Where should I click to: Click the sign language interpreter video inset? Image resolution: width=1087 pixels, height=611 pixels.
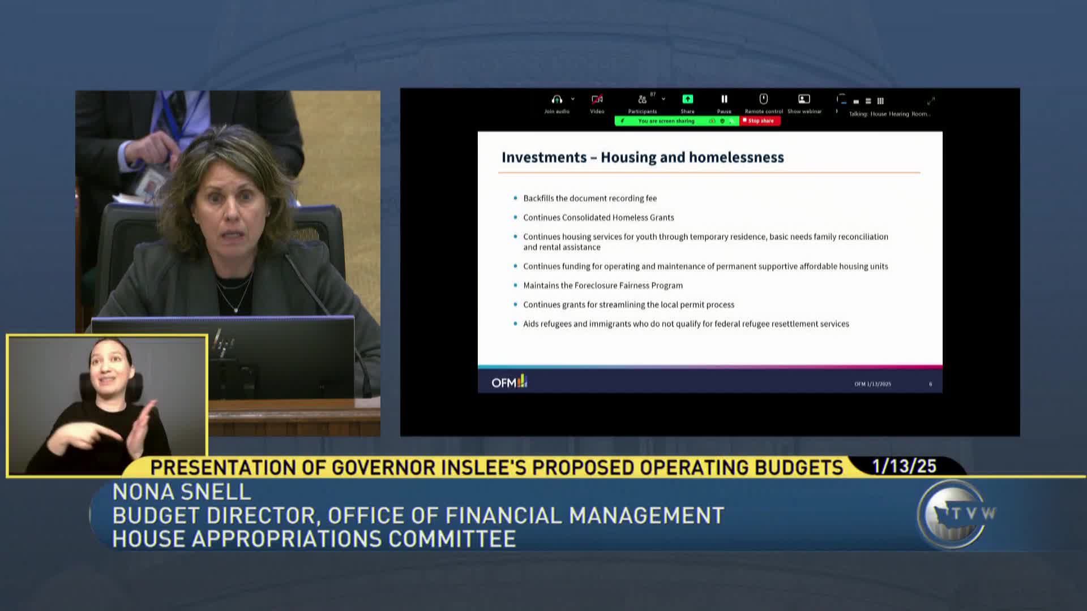pos(107,405)
